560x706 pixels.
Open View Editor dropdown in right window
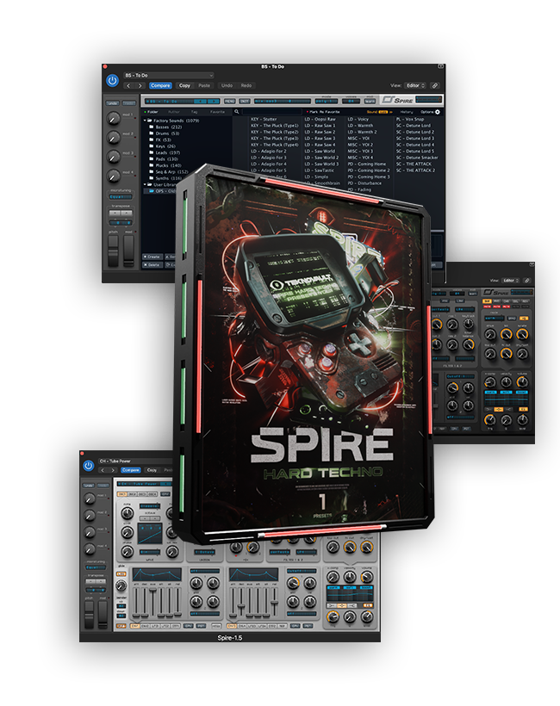coord(510,281)
